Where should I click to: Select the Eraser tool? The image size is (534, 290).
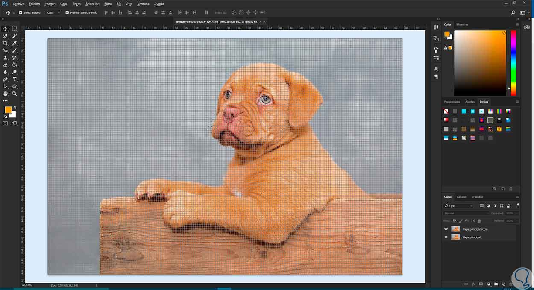6,65
